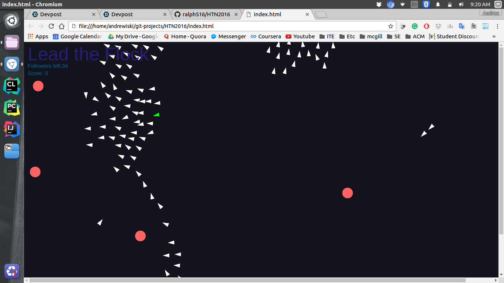Click the Home button in the toolbar
Image resolution: width=504 pixels, height=283 pixels.
[x=62, y=26]
